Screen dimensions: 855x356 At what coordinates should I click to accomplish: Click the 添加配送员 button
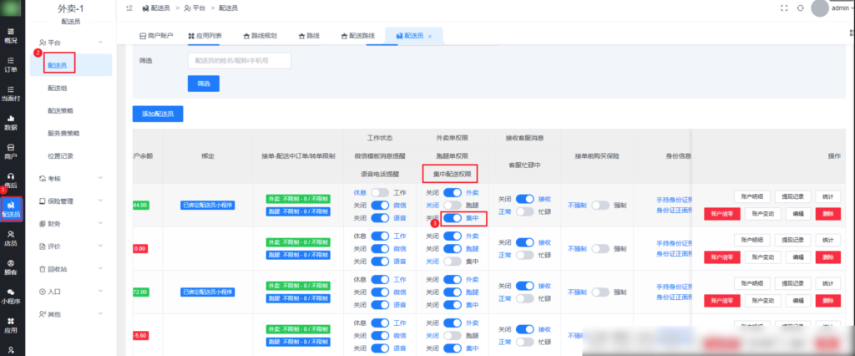(x=158, y=114)
